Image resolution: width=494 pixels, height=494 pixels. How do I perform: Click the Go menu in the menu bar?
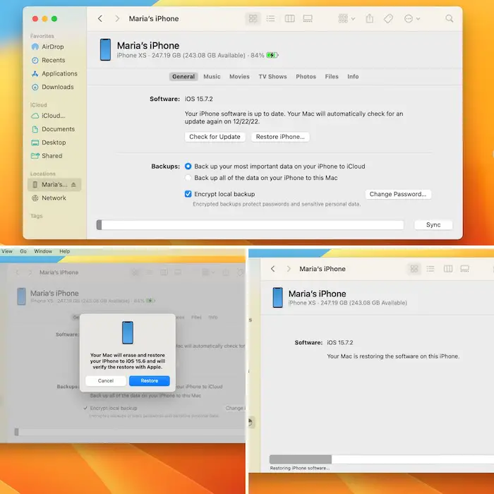(23, 251)
